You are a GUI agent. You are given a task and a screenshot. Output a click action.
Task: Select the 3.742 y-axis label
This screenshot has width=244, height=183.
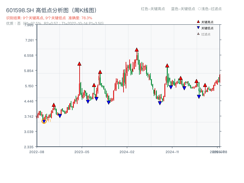[29, 117]
